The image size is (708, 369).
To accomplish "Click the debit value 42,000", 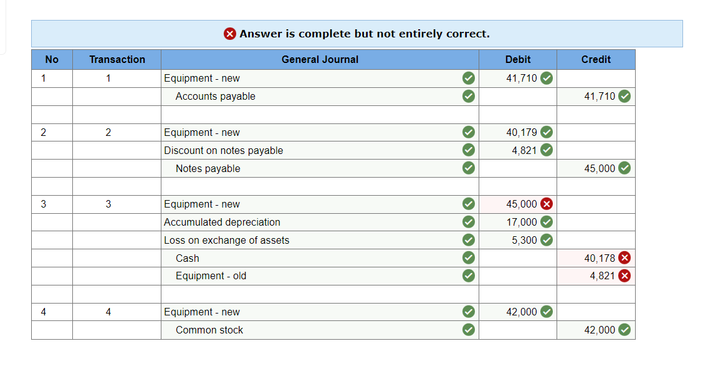I will point(522,312).
